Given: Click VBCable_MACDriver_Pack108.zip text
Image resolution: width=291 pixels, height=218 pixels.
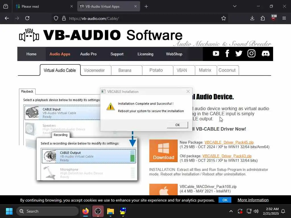Looking at the screenshot, I should (x=208, y=186).
